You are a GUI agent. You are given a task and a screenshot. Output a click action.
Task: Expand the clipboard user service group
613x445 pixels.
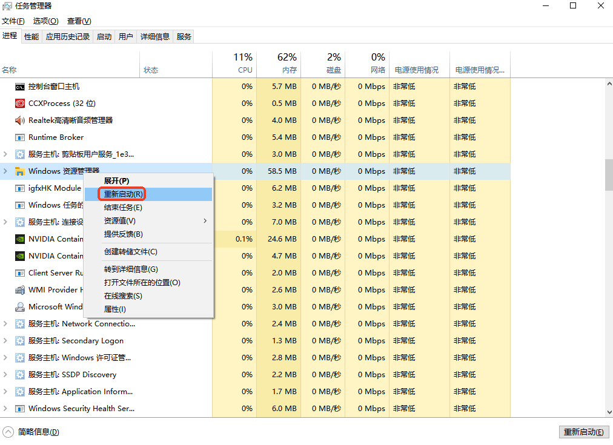pos(5,154)
